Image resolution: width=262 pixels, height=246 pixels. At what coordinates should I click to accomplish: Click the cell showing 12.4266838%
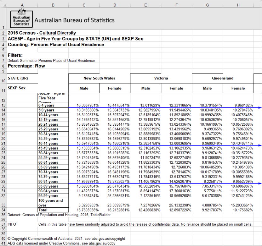(x=146, y=210)
